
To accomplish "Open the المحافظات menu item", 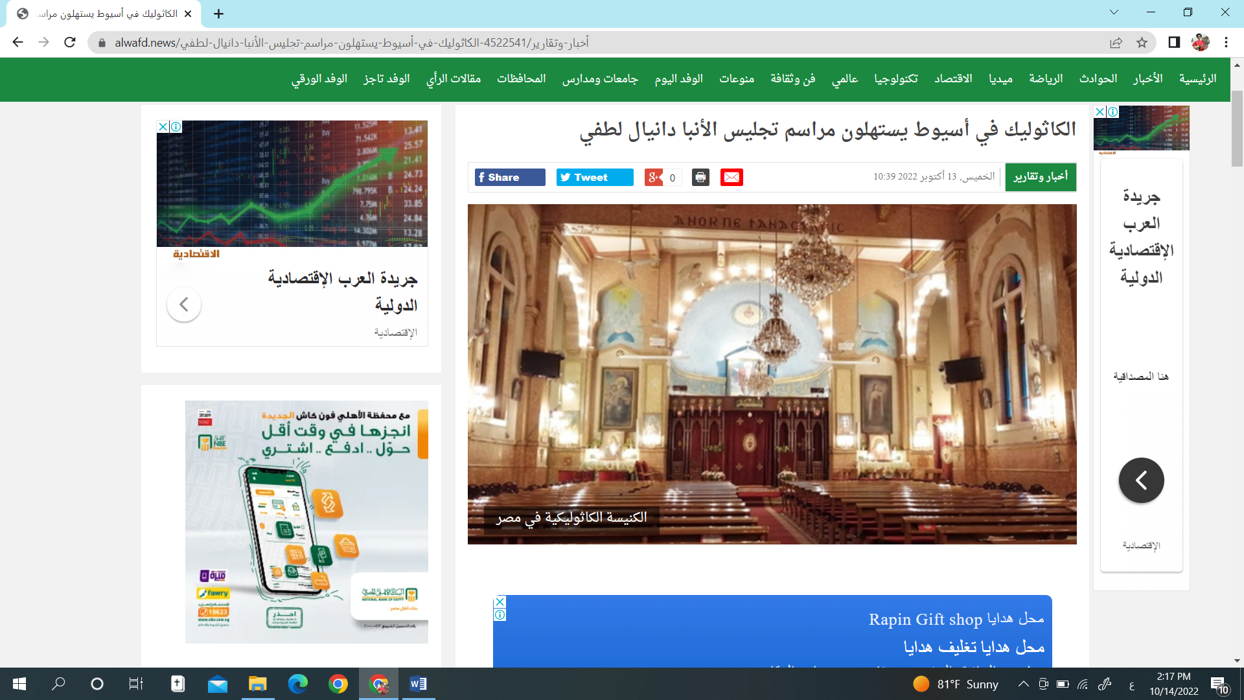I will click(521, 78).
